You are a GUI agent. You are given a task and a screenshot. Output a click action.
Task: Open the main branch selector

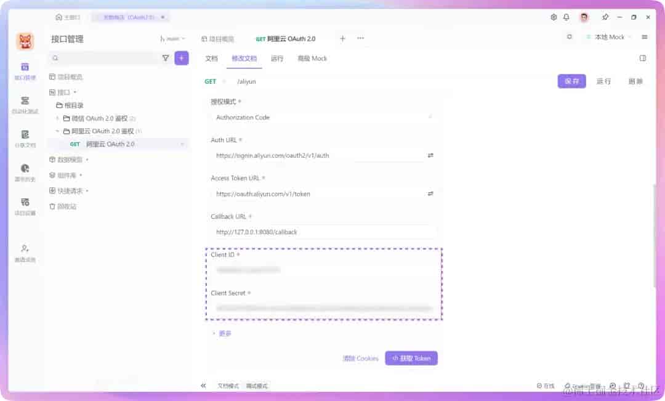(x=172, y=39)
